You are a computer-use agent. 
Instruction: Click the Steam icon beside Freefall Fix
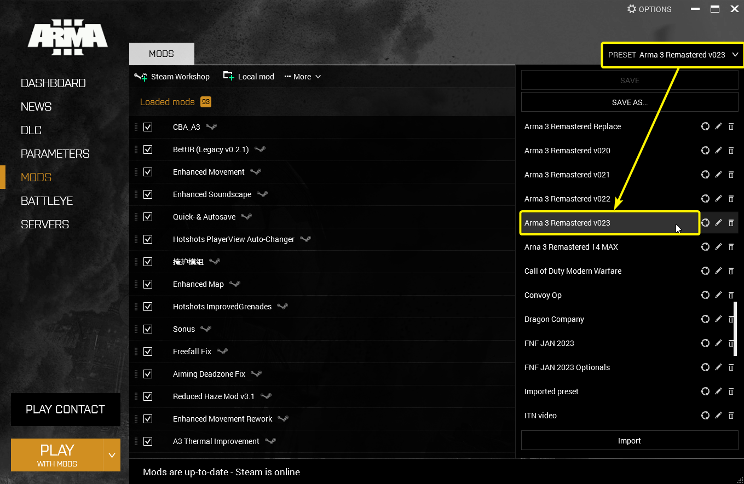click(x=222, y=352)
